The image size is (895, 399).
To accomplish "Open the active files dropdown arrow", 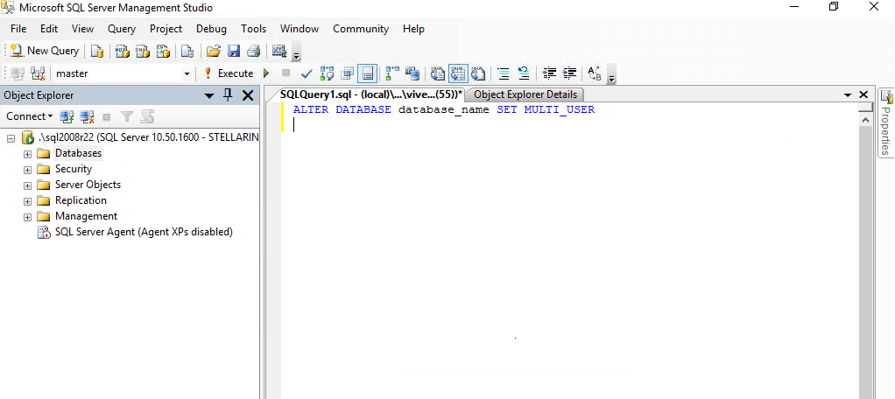I will point(848,94).
